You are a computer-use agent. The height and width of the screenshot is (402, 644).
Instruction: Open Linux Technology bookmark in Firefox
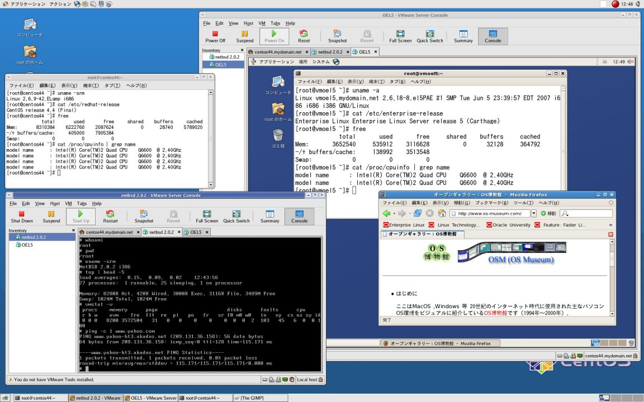[x=454, y=225]
